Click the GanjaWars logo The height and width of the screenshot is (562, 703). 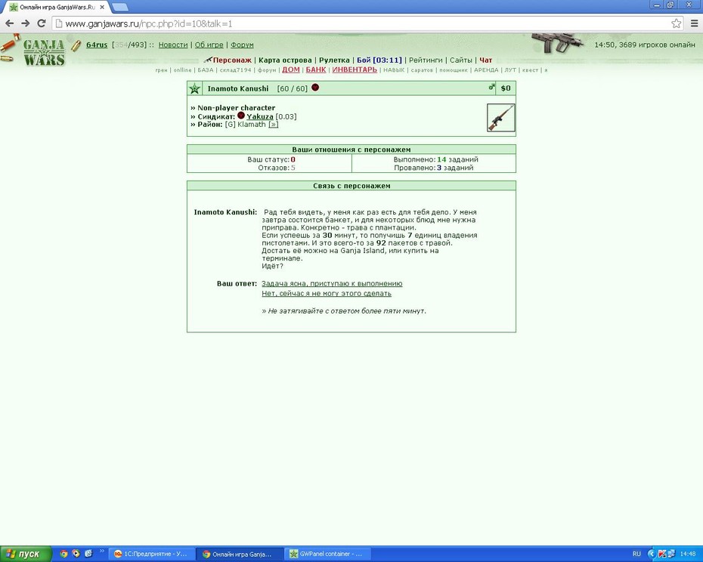tap(44, 52)
